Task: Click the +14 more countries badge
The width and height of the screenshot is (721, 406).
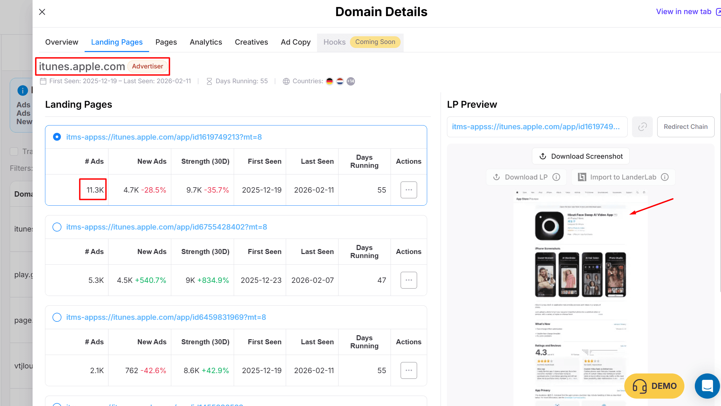Action: (x=351, y=81)
